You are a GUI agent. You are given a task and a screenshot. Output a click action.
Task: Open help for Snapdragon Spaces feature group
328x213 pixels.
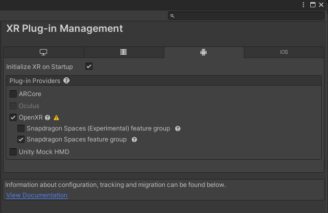(134, 139)
